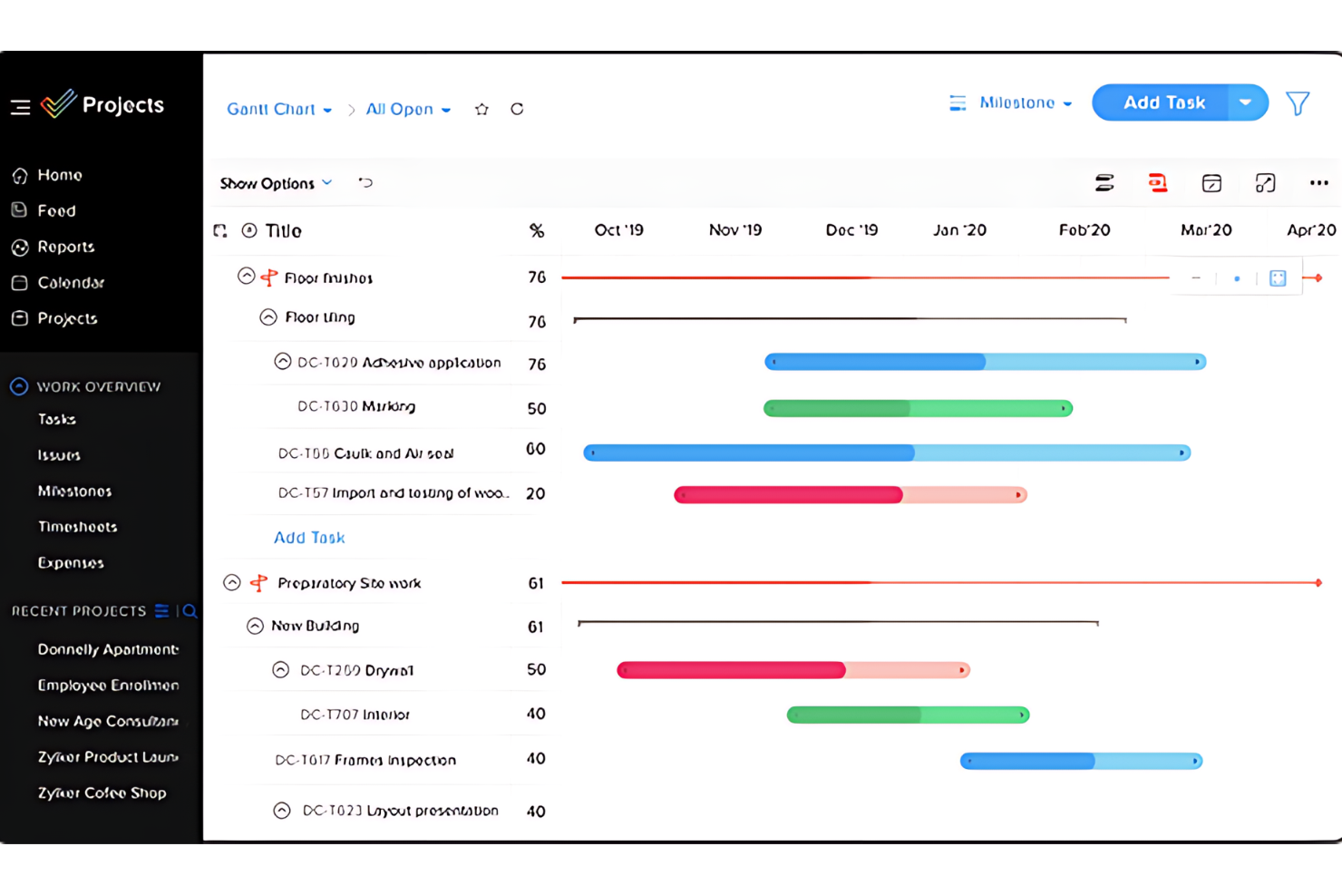
Task: Open the Timesheets section under Work Overview
Action: (x=77, y=526)
